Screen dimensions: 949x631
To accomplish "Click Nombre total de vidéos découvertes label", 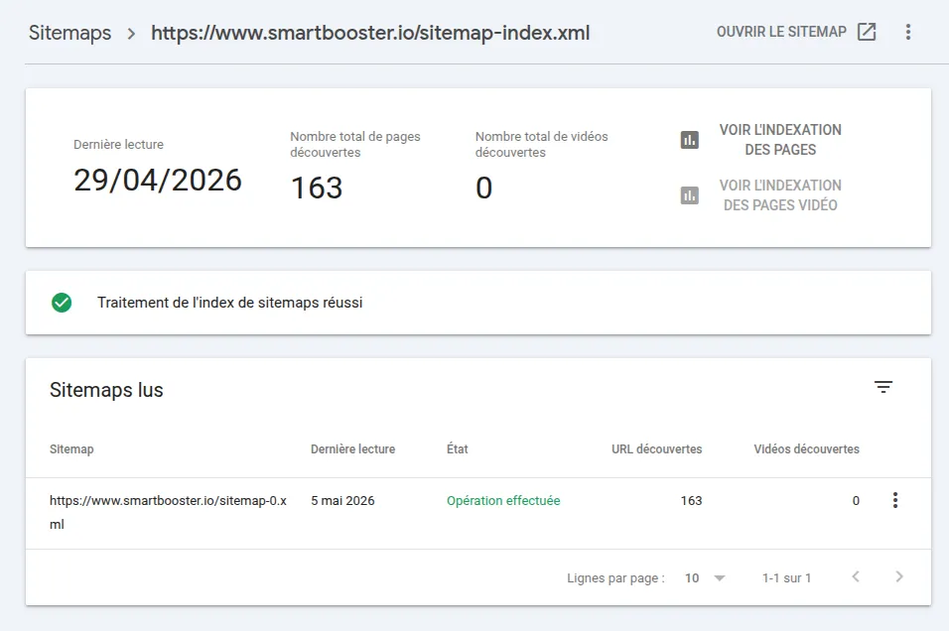I will [542, 144].
